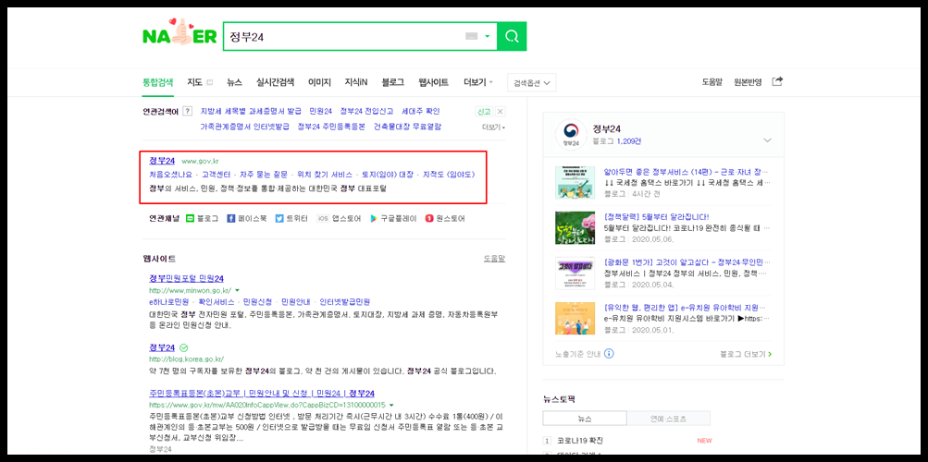Viewport: 928px width, 462px height.
Task: Open [정책달력] 5월부터 달라집니다! post
Action: 656,217
